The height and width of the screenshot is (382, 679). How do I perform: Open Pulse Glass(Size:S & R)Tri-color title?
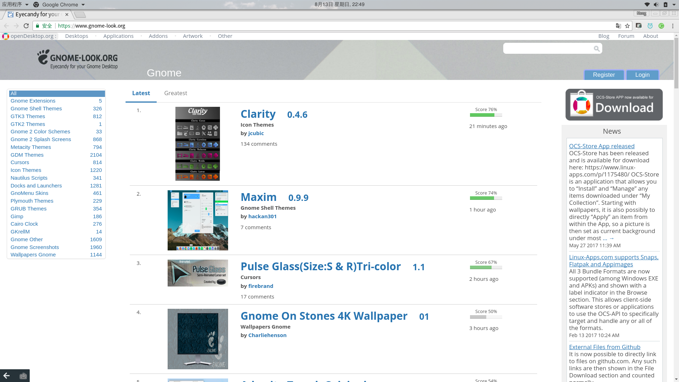pos(321,266)
